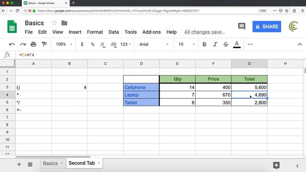
Task: Click the cell with value 670
Action: (213, 95)
